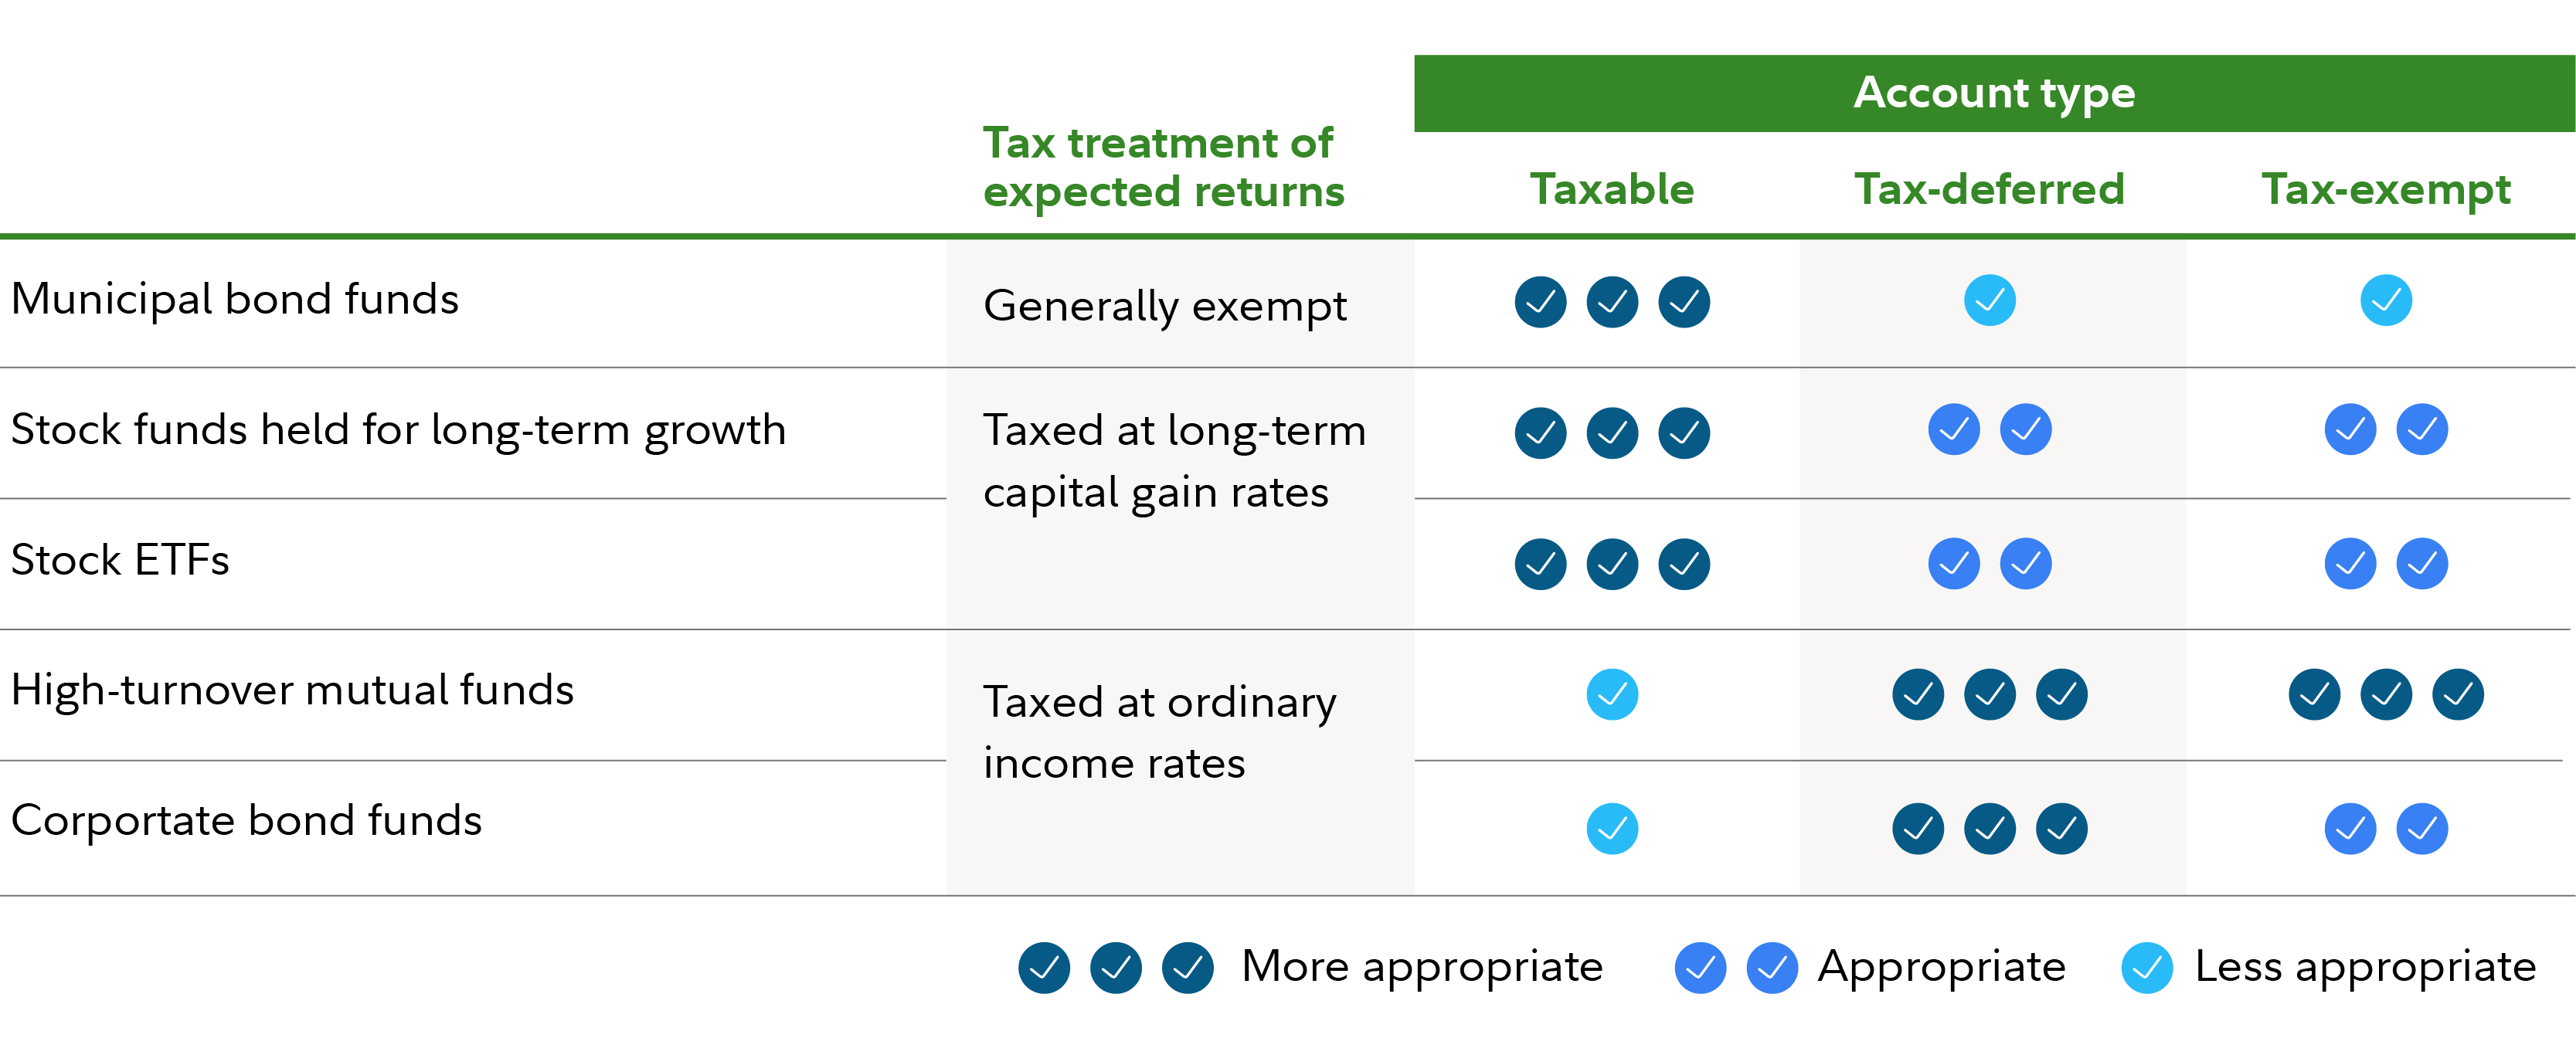The width and height of the screenshot is (2576, 1038).
Task: Select the Tax-deferred column header
Action: coord(1989,188)
